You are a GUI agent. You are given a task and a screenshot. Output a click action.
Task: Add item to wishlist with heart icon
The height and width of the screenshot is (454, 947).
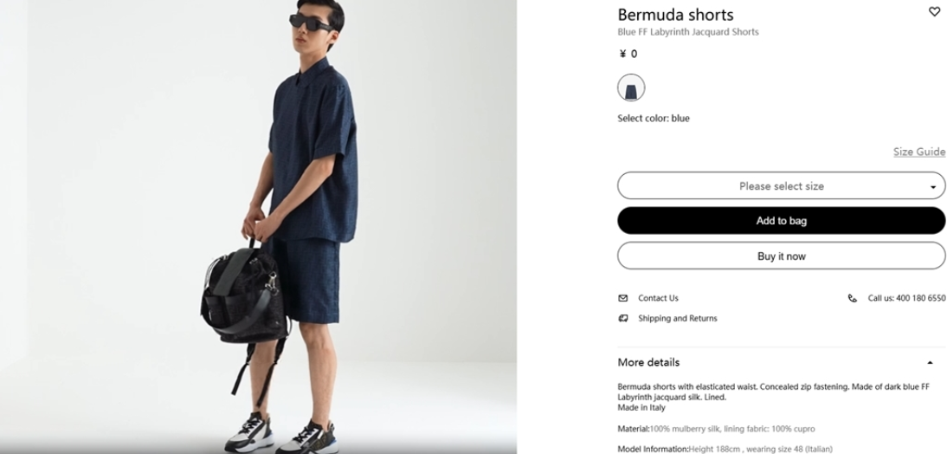934,11
